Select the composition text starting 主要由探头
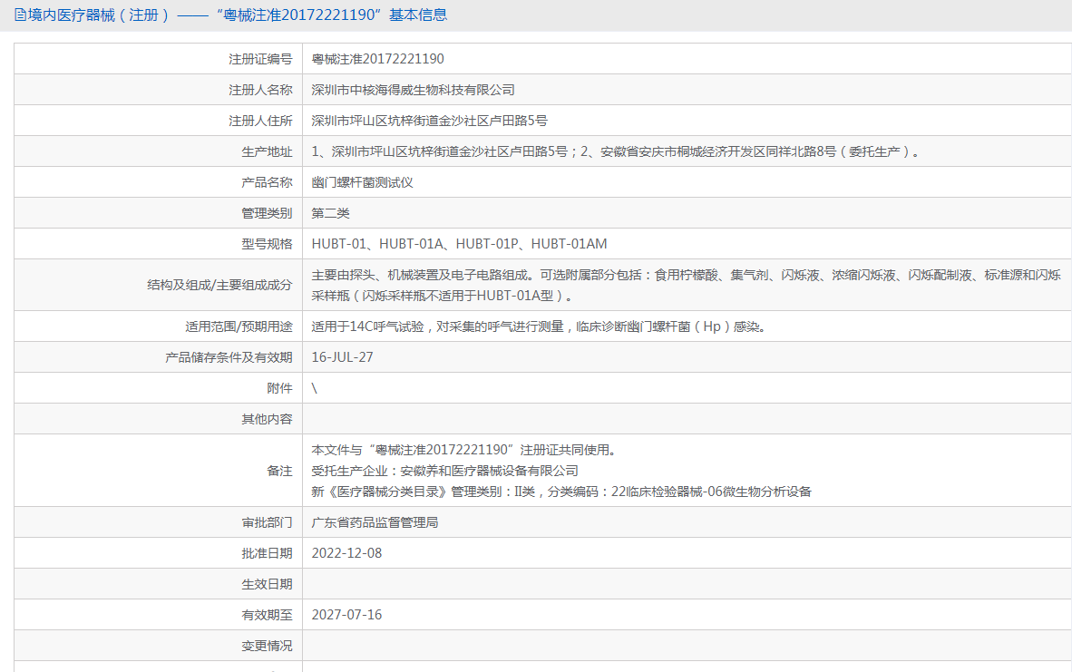 [x=687, y=285]
